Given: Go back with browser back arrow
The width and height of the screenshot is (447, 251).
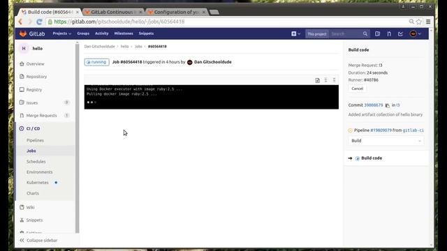Looking at the screenshot, I should click(20, 22).
